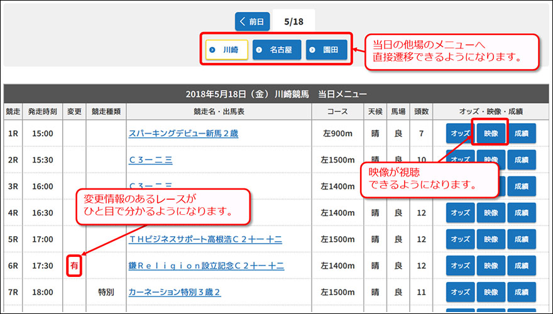553x314 pixels.
Task: Watch 映像 video for race 1R
Action: click(x=491, y=134)
